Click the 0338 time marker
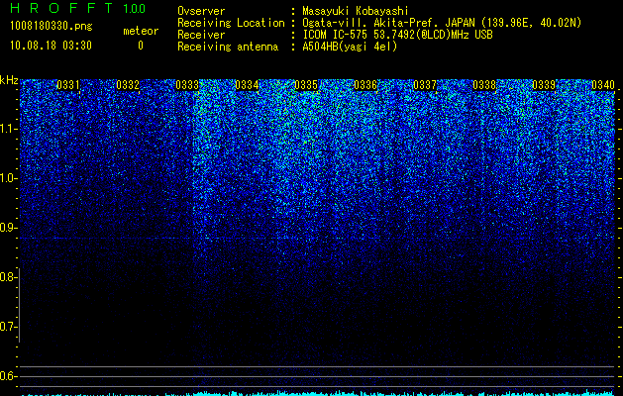623x396 pixels. point(484,85)
